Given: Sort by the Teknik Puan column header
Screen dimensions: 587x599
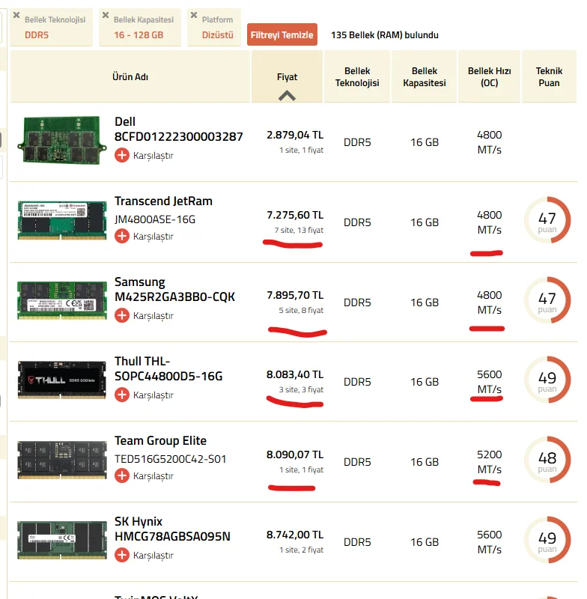Looking at the screenshot, I should click(549, 77).
